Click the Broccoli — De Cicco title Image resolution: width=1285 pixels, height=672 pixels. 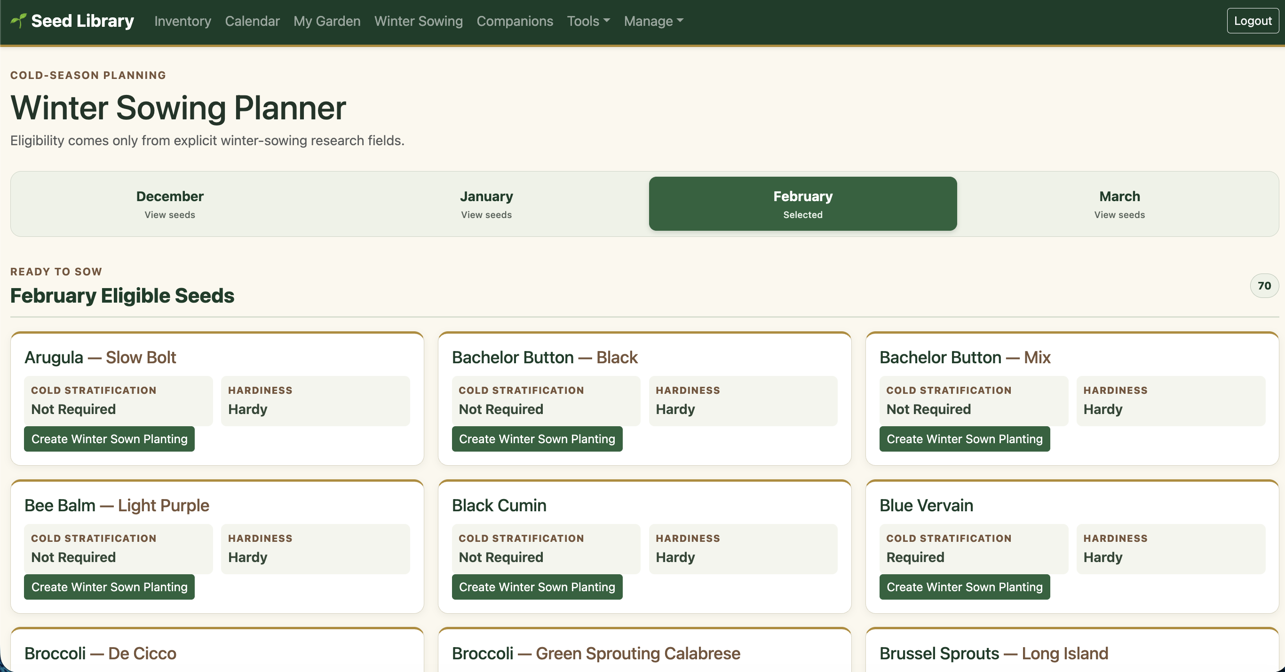[x=100, y=654]
